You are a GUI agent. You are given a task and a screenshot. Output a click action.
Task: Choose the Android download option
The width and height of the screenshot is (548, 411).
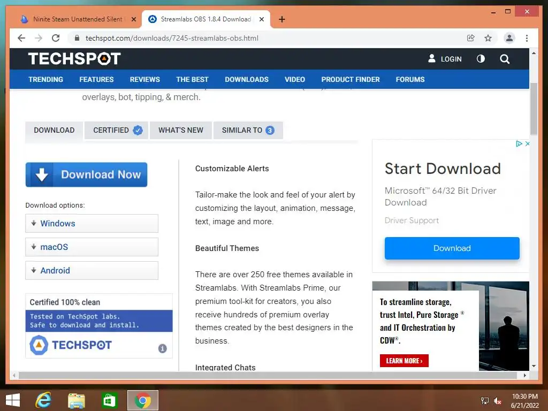(92, 270)
